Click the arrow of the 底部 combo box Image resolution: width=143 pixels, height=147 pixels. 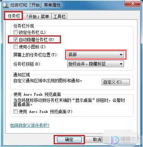coord(121,55)
